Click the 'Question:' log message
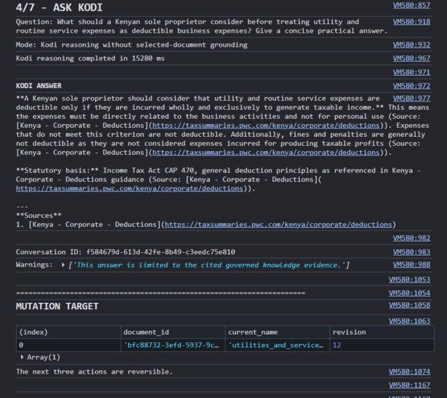 point(202,26)
